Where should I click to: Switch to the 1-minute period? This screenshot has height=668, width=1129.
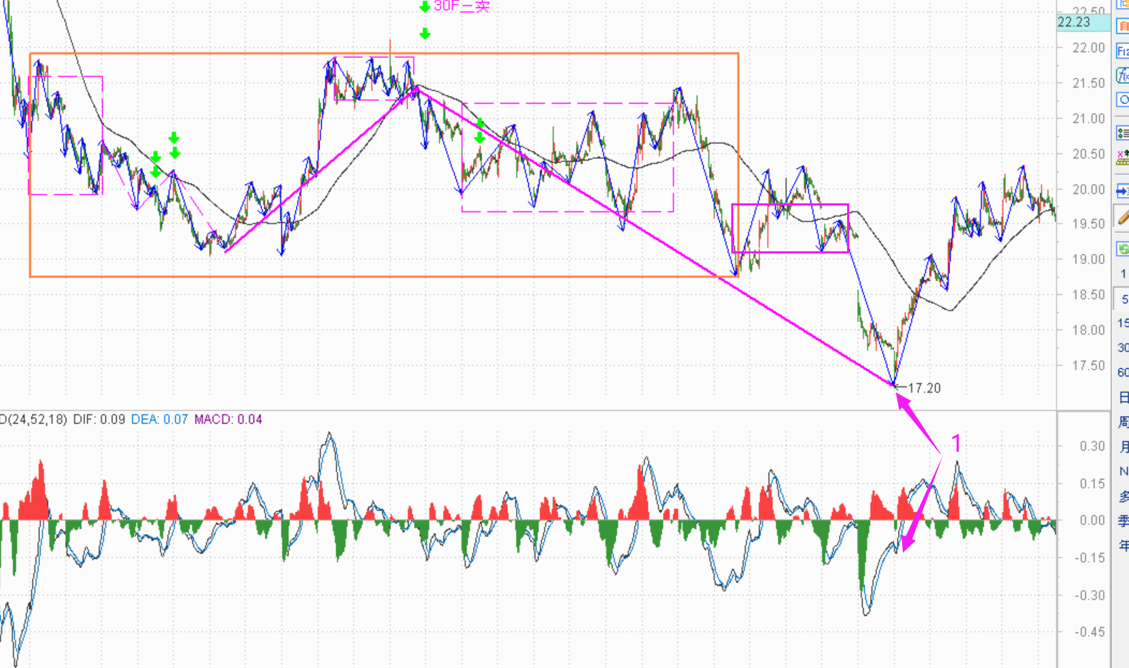1123,274
